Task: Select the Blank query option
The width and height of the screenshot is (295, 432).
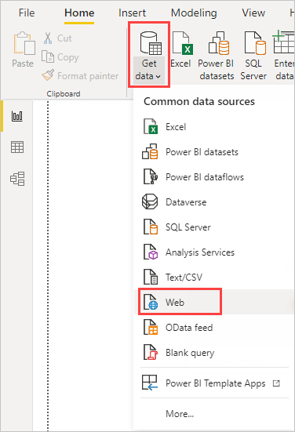Action: tap(213, 352)
